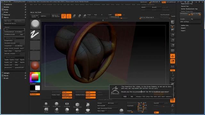Click YES in the ZBrush dialog
Viewport: 205px width, 115px height.
[x=125, y=96]
